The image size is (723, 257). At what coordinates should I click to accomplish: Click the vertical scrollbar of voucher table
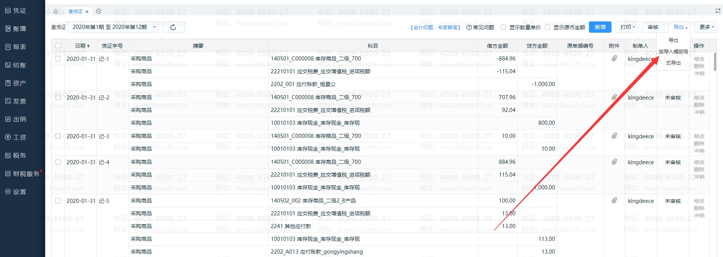(715, 62)
